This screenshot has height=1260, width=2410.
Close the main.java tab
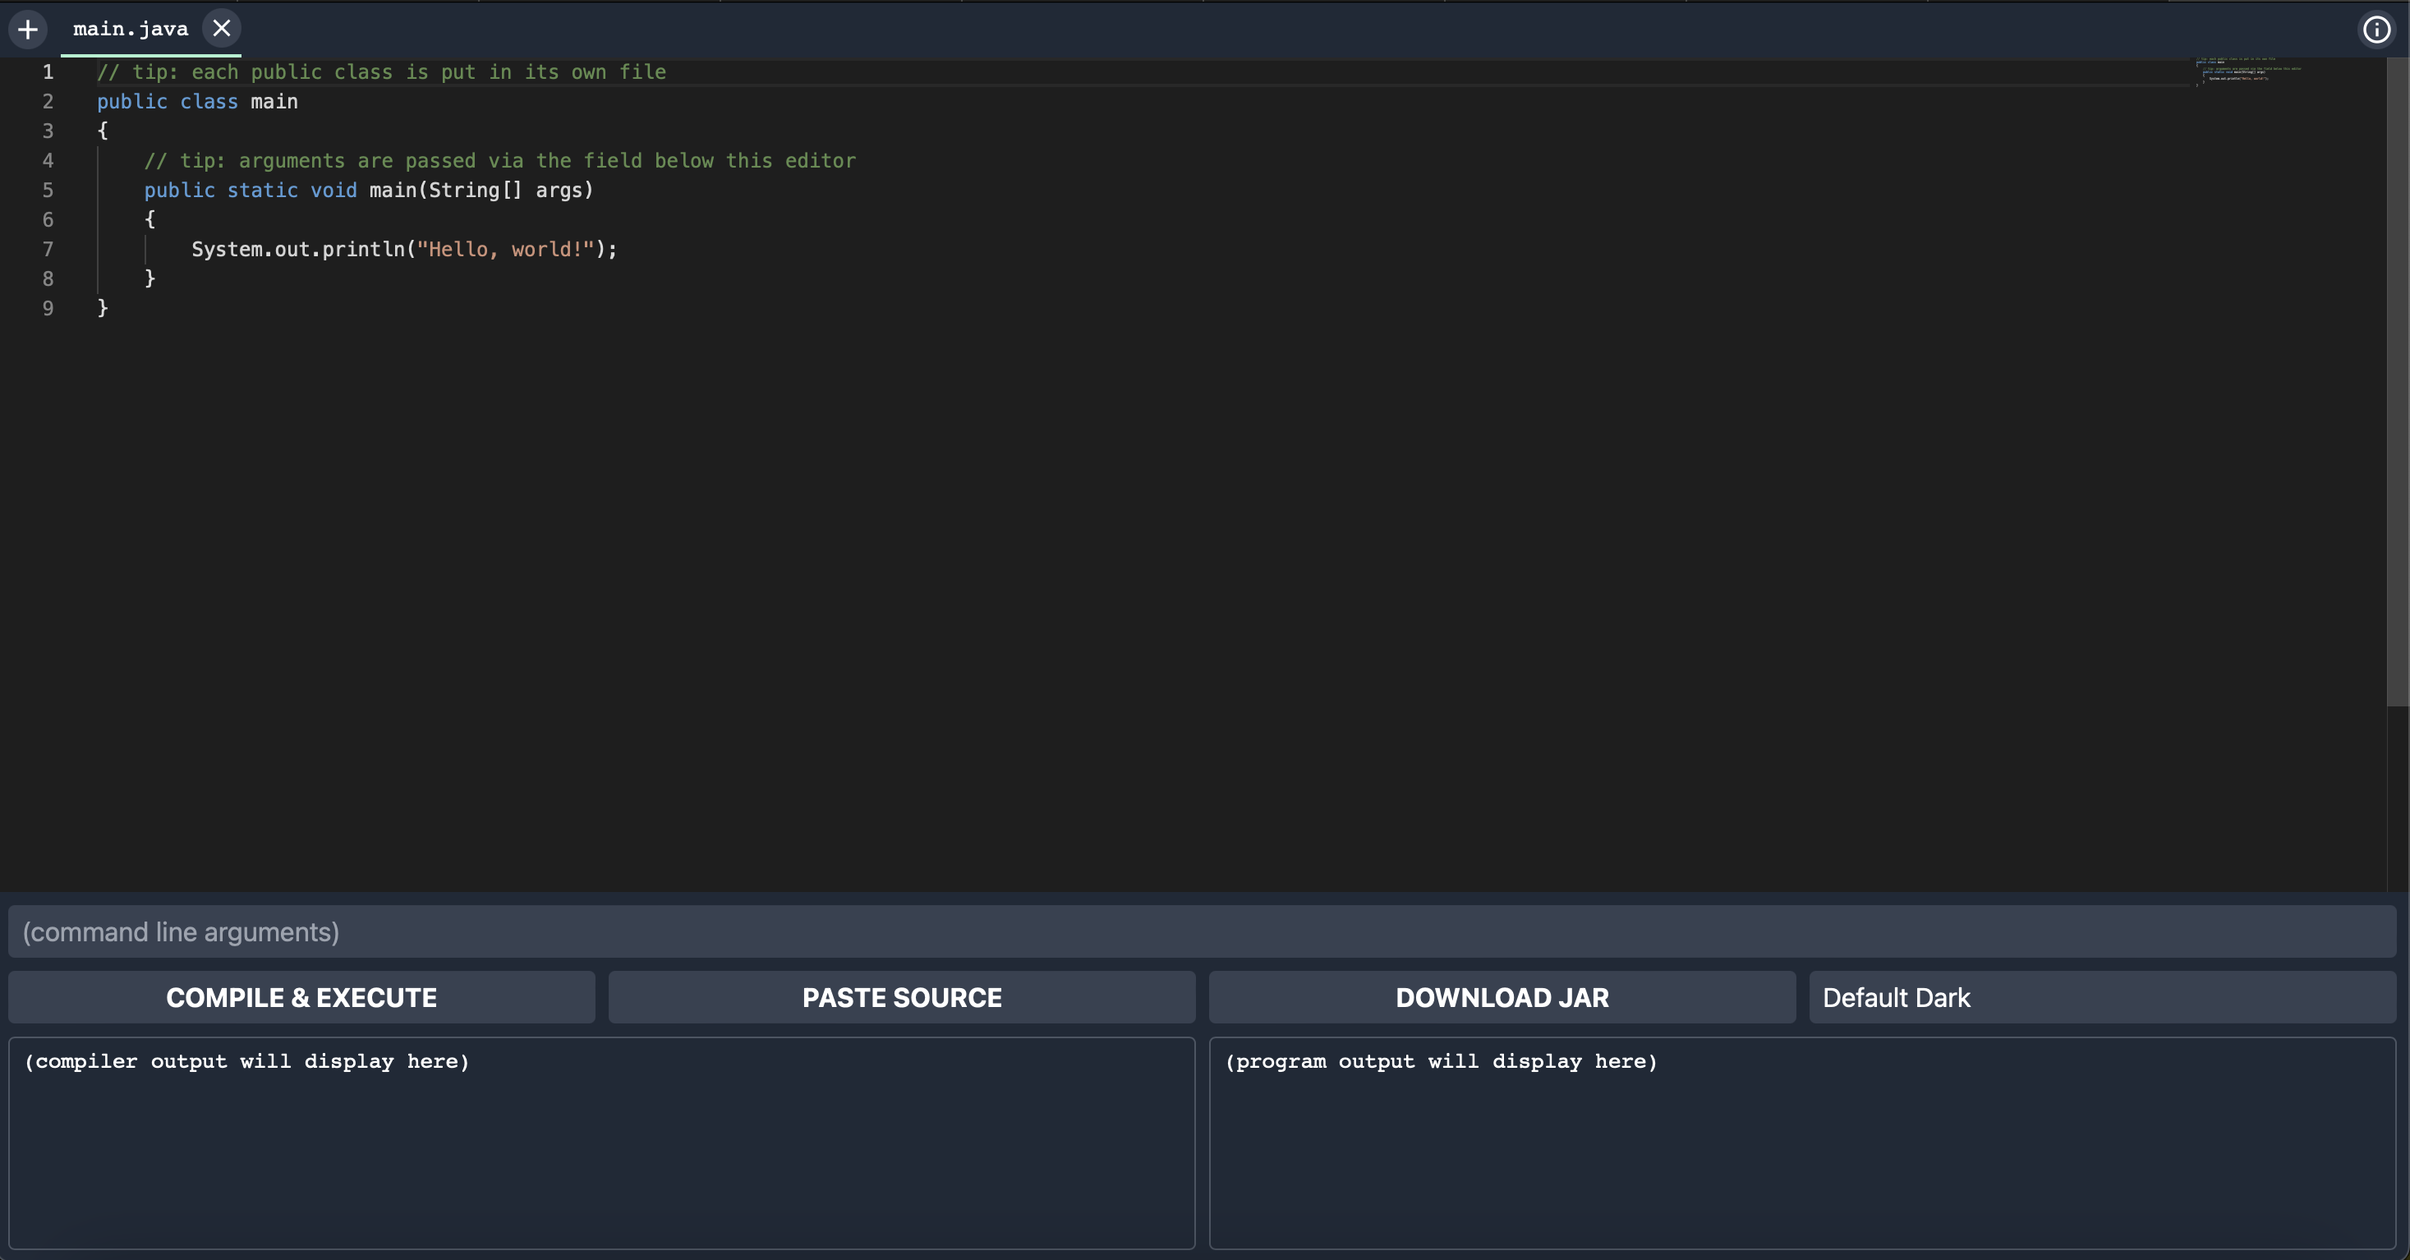[x=222, y=28]
